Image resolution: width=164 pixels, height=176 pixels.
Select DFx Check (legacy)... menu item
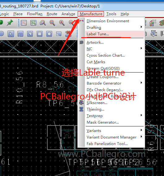(114, 90)
